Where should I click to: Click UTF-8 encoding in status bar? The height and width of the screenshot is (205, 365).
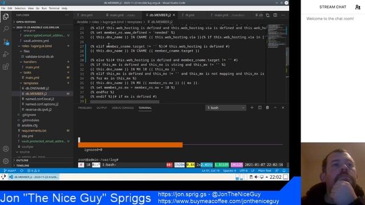tap(244, 171)
